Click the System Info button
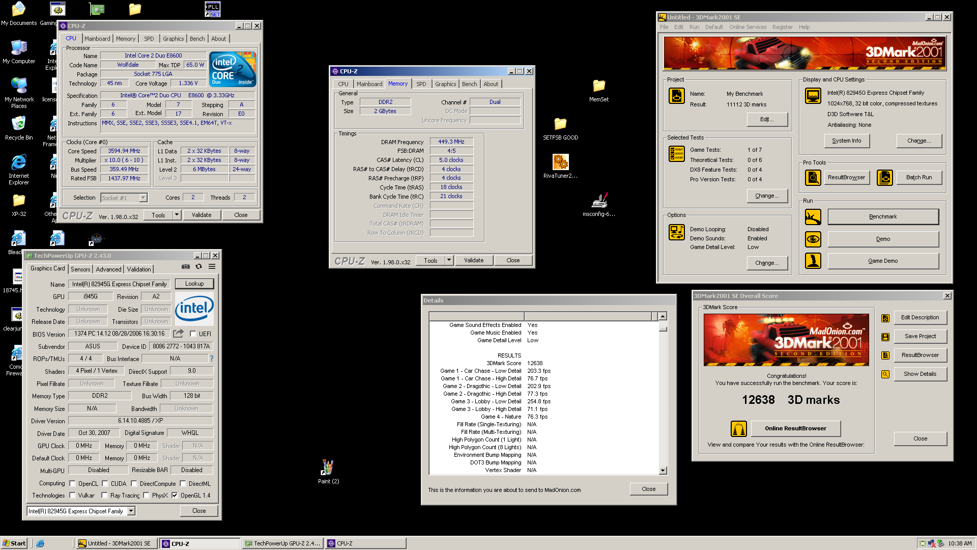977x550 pixels. 847,141
